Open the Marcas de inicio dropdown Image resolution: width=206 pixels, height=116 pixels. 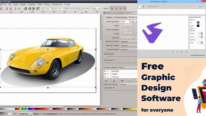129,41
